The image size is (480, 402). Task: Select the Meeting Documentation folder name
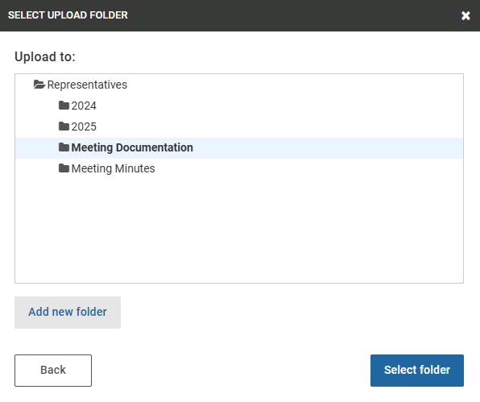pos(132,147)
